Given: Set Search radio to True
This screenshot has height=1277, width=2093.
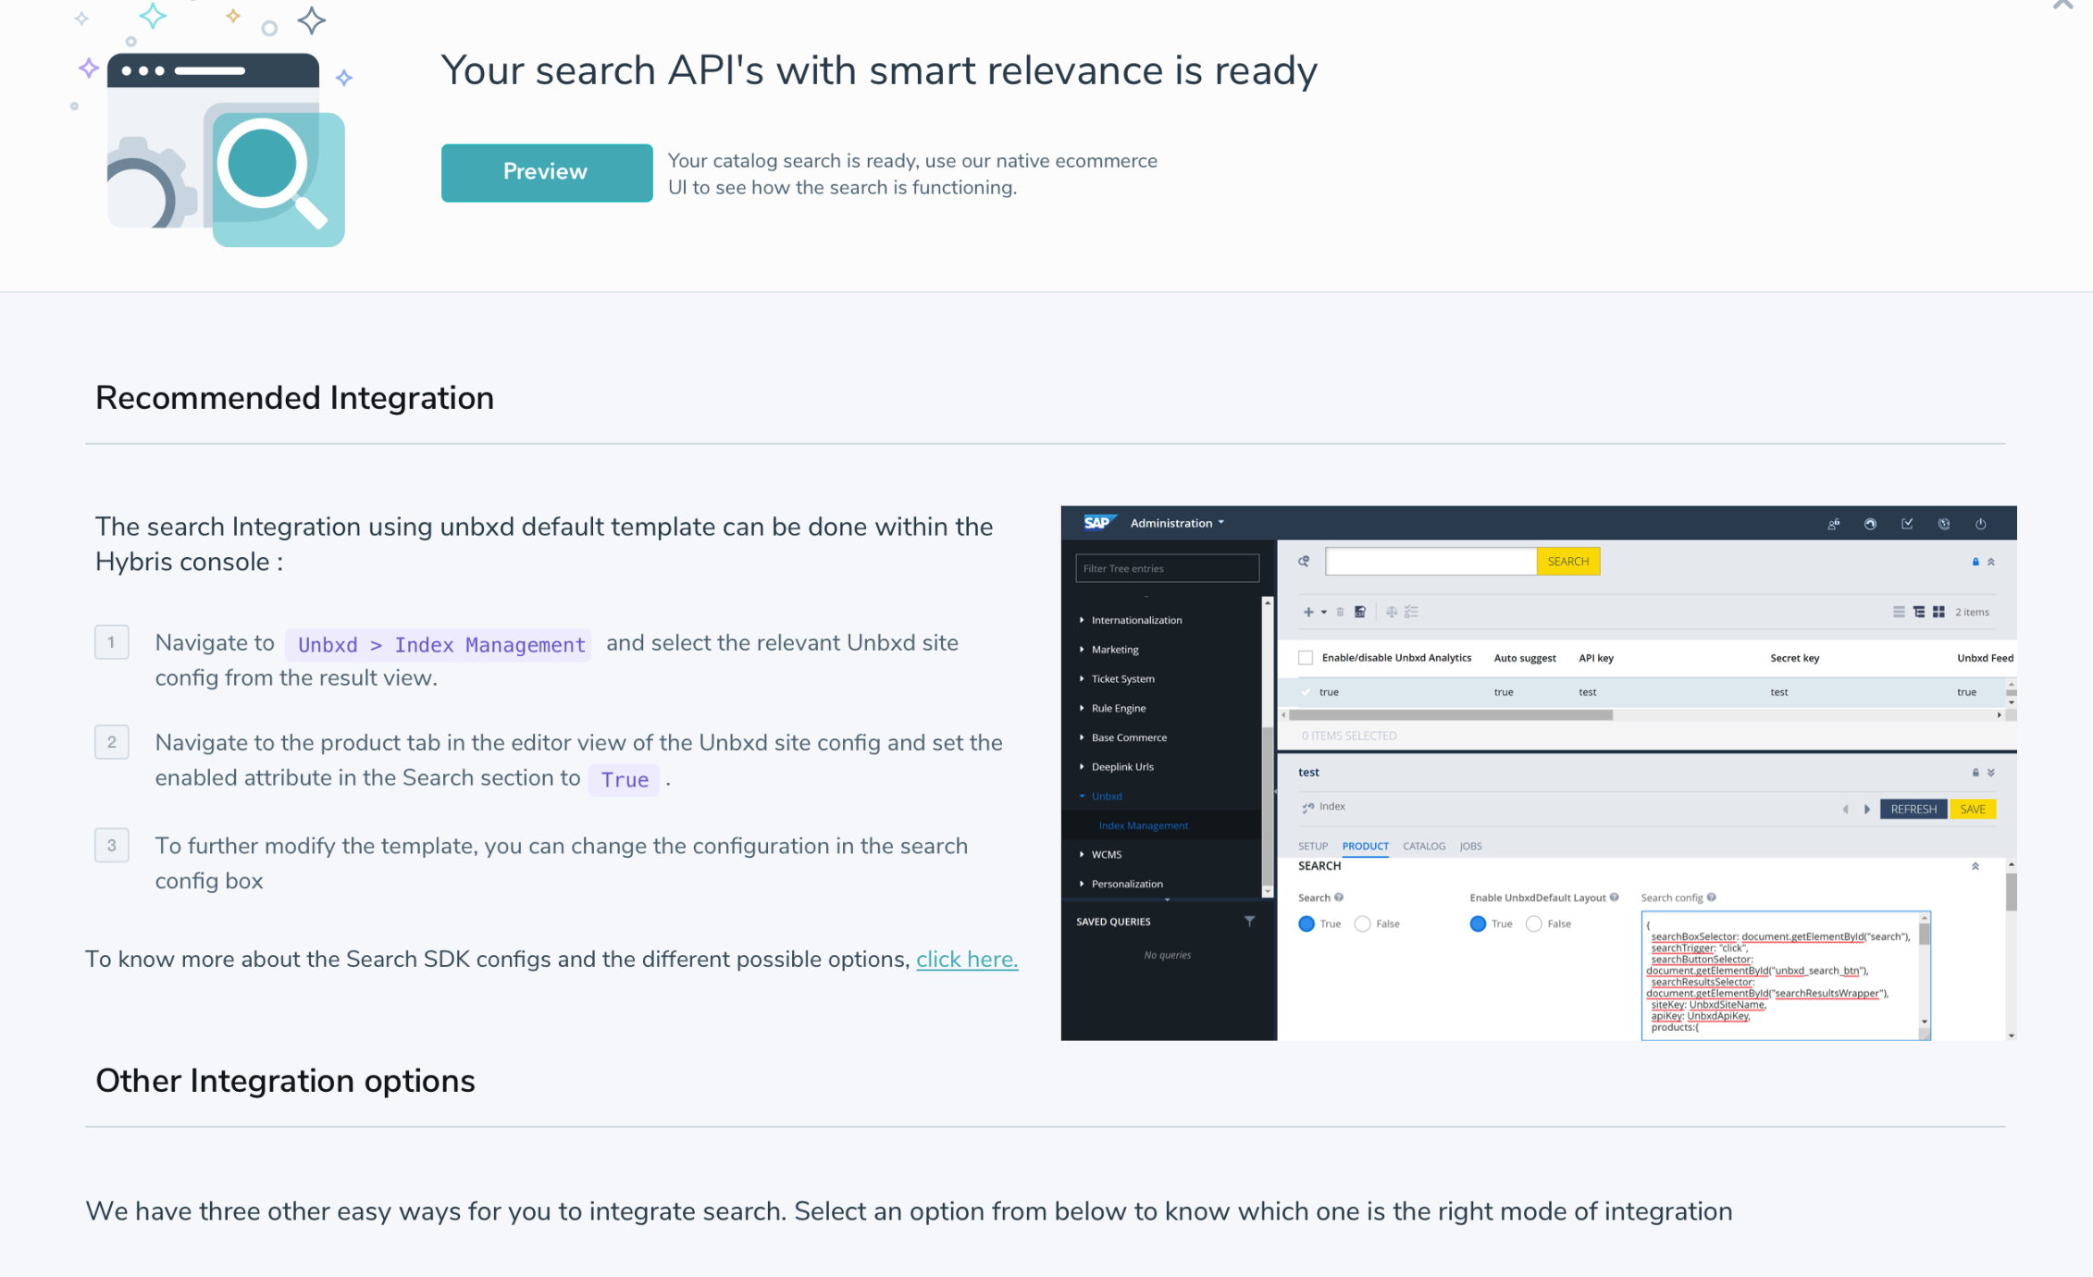Looking at the screenshot, I should coord(1307,924).
